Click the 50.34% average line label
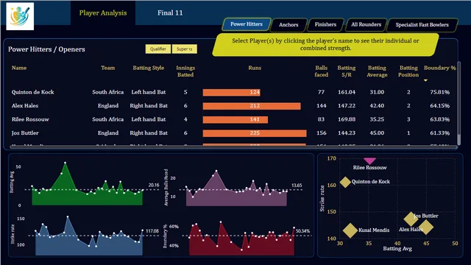 [302, 231]
